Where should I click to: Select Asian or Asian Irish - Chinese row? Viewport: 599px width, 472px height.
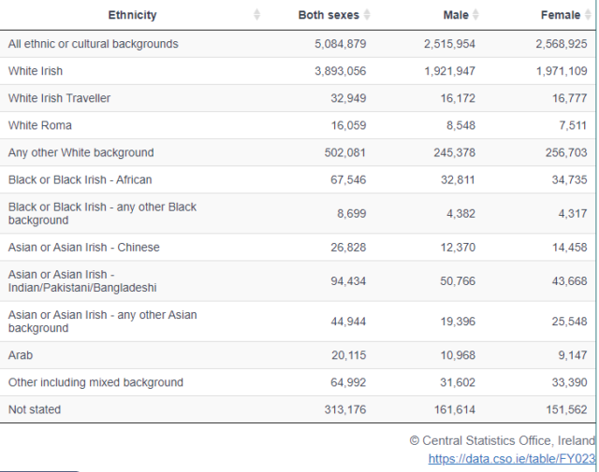(x=83, y=247)
